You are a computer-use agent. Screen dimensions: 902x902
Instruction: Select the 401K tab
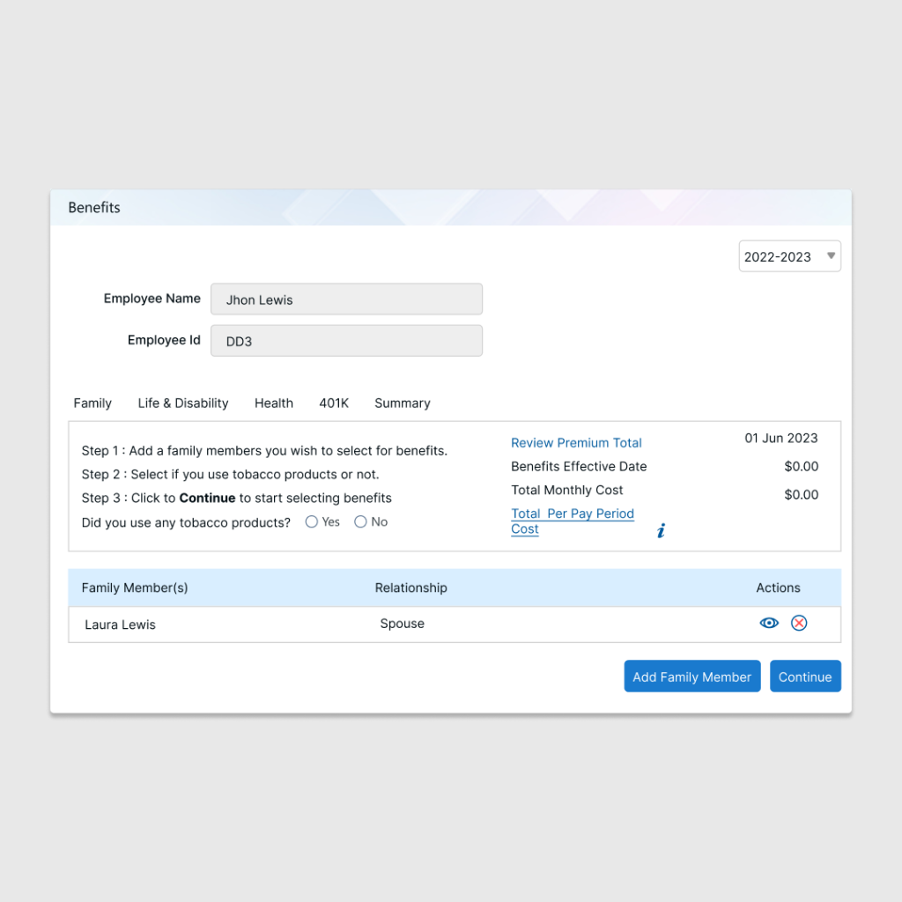pos(334,403)
